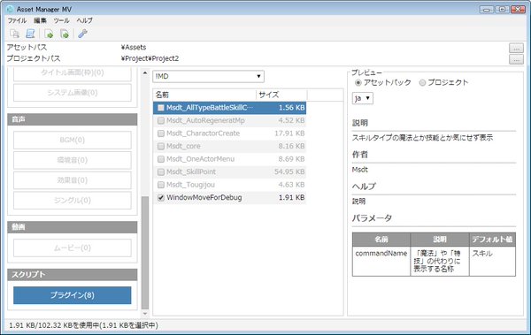Viewport: 531px width, 335px height.
Task: Click the second green-arrow page toolbar icon
Action: pyautogui.click(x=65, y=34)
